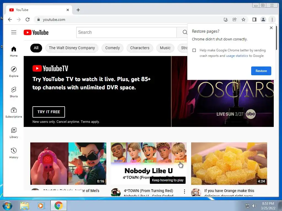Open Subscriptions in the sidebar
The height and width of the screenshot is (211, 282).
pos(14,112)
